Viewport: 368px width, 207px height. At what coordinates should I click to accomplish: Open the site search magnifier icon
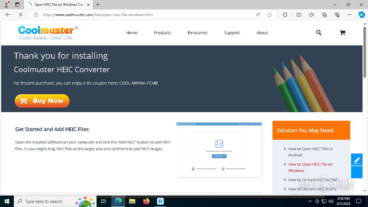(x=319, y=33)
